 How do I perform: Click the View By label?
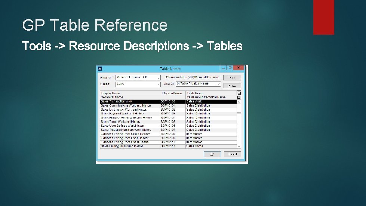tap(169, 84)
